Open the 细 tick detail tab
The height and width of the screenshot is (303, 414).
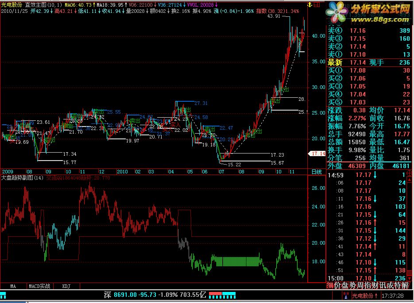coord(330,285)
